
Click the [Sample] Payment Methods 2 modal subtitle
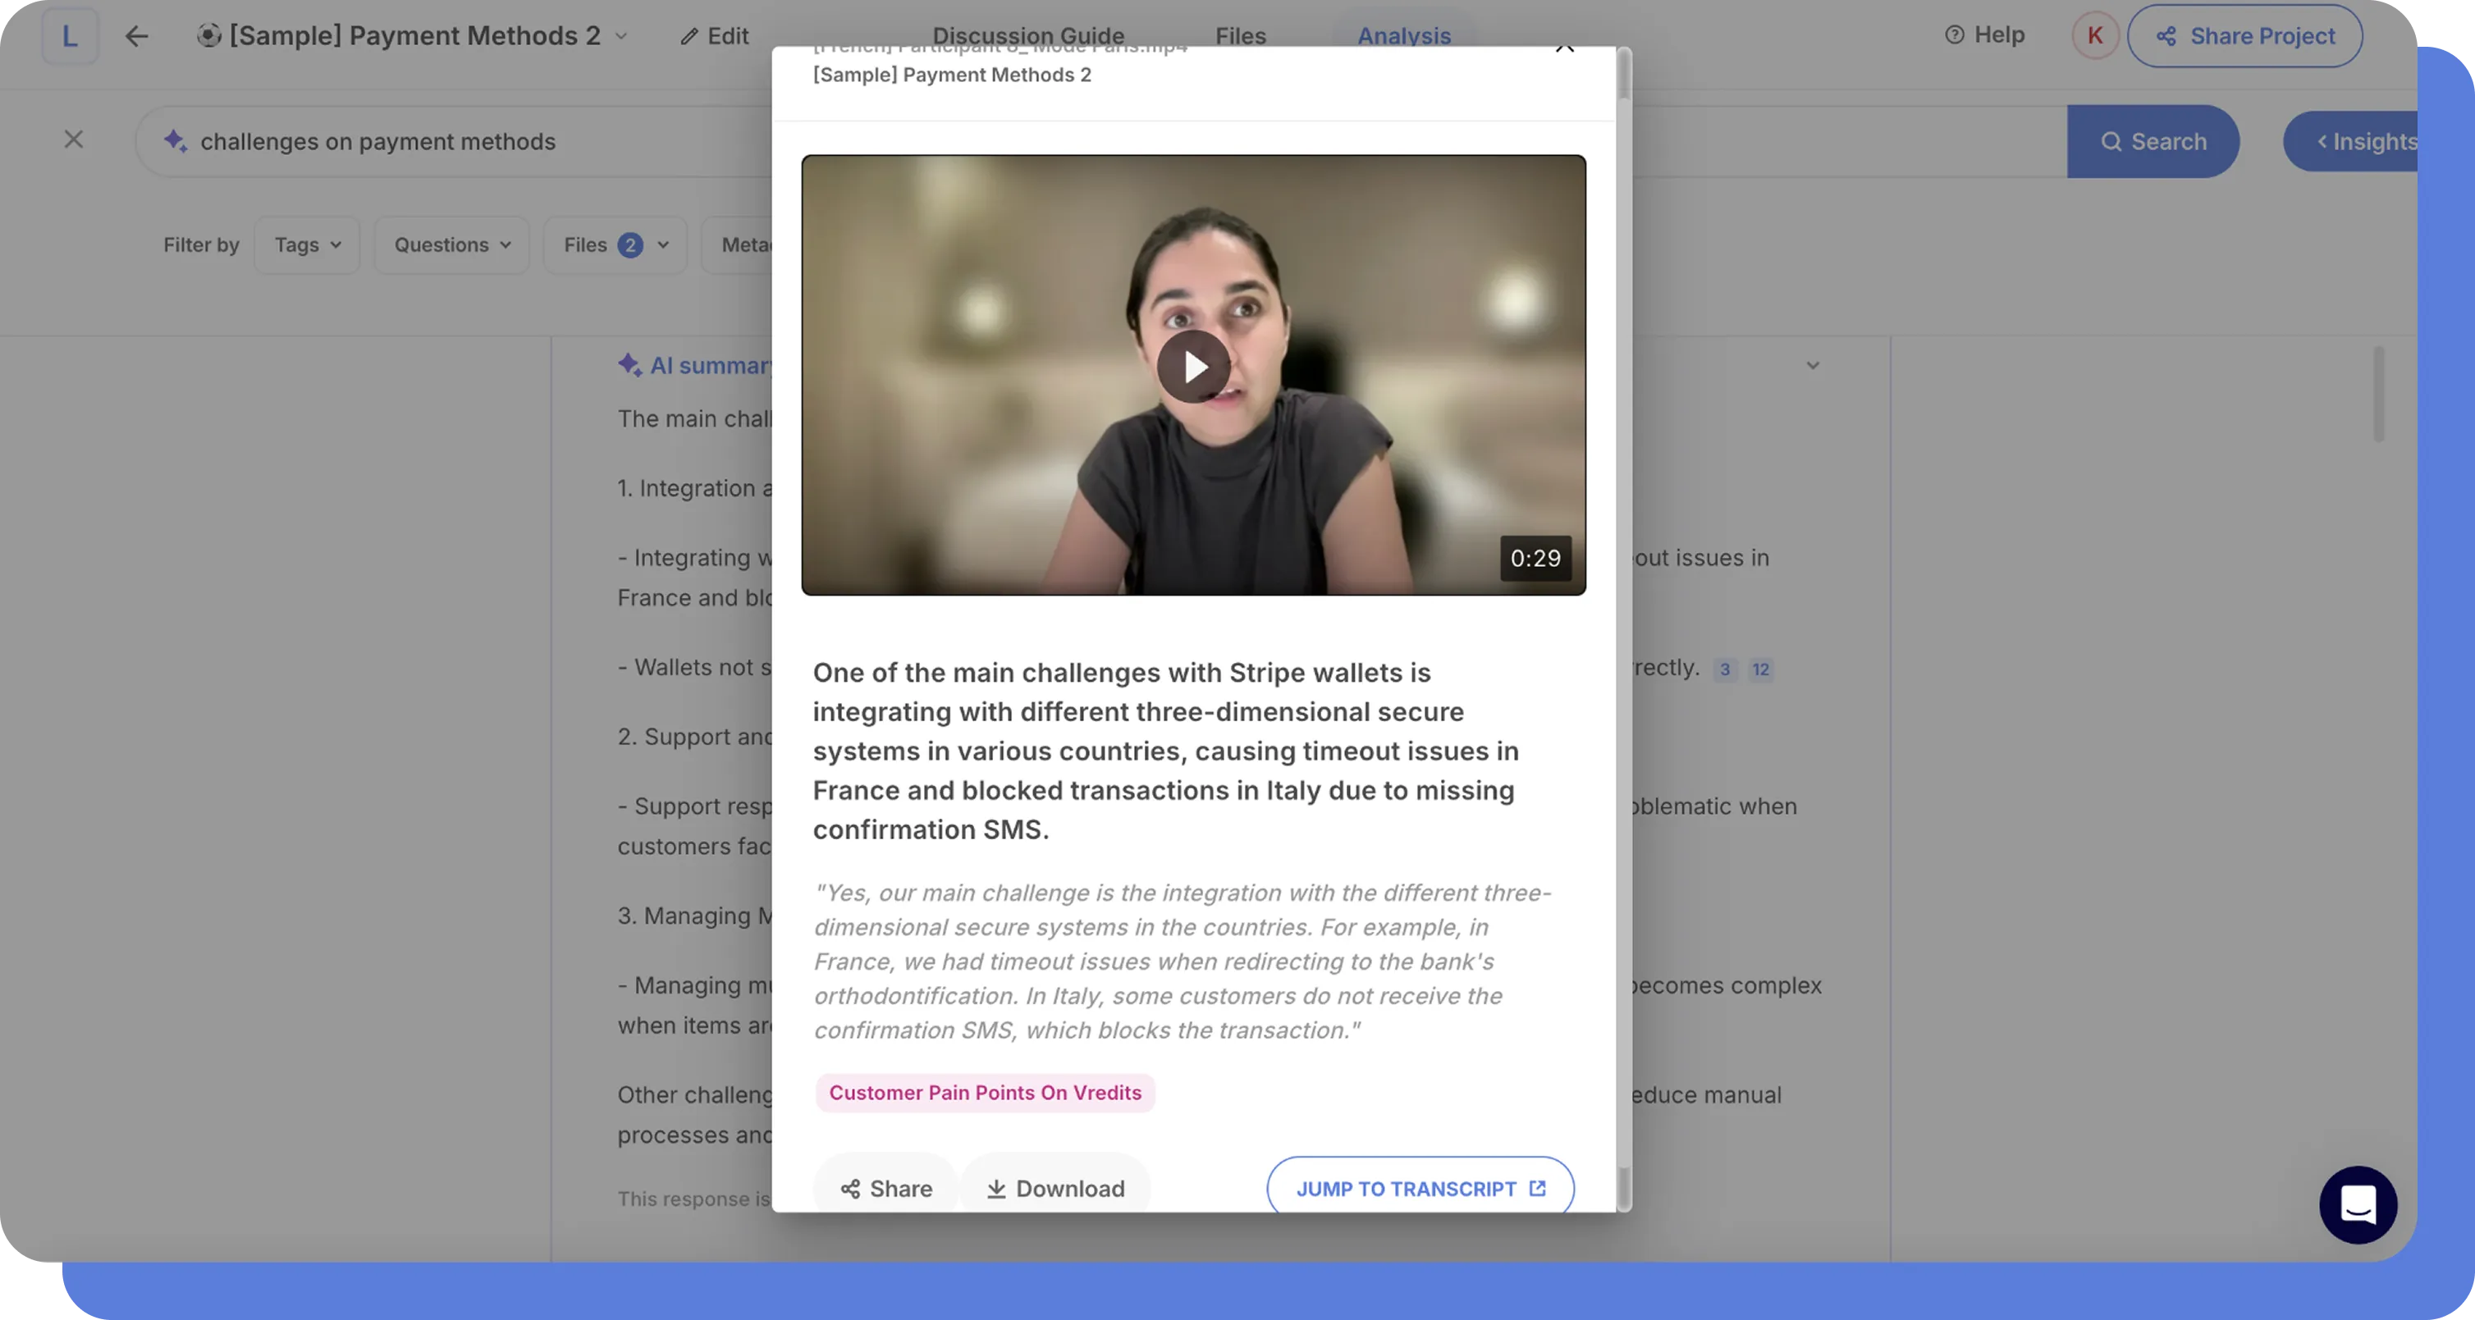point(952,75)
